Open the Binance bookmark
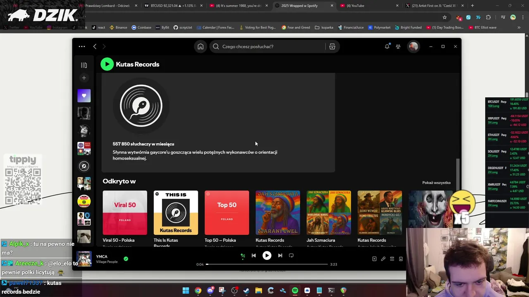 click(118, 27)
